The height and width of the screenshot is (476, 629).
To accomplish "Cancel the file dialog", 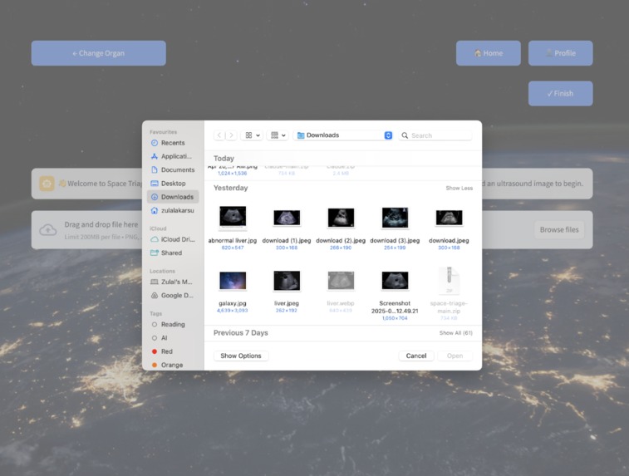I will point(416,356).
